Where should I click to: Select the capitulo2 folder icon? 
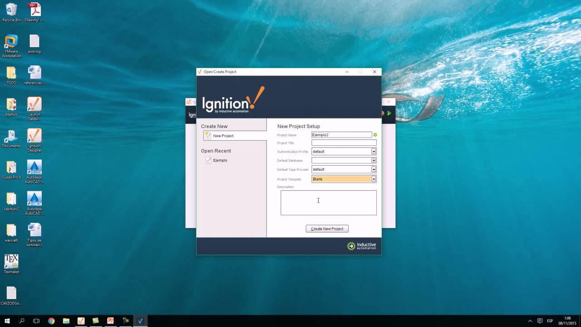(11, 202)
